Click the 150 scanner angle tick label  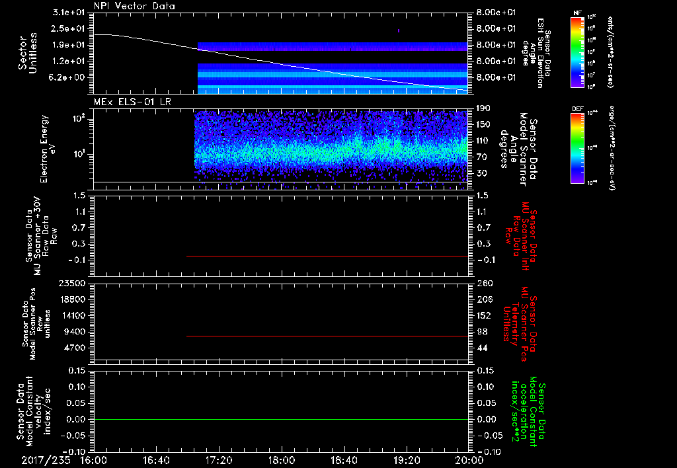point(483,125)
